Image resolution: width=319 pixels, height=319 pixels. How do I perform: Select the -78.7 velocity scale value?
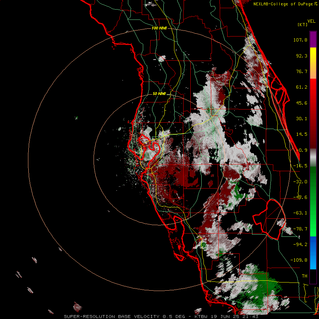coord(300,229)
